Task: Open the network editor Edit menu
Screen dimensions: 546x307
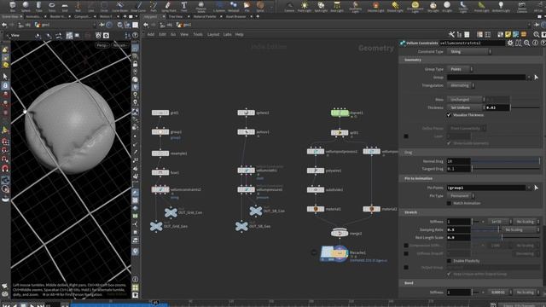Action: coord(162,34)
